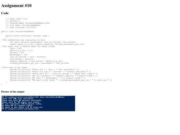The image size is (180, 135).
Task: Click the Period: 6 comment line
Action: tap(13, 21)
